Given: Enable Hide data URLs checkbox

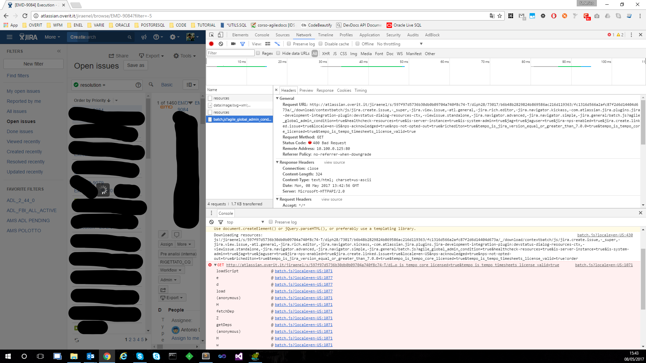Looking at the screenshot, I should 278,53.
